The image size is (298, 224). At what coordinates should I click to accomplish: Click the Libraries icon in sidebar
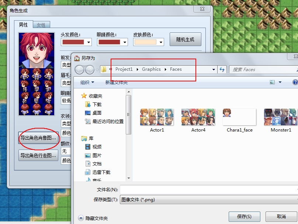pyautogui.click(x=84, y=139)
